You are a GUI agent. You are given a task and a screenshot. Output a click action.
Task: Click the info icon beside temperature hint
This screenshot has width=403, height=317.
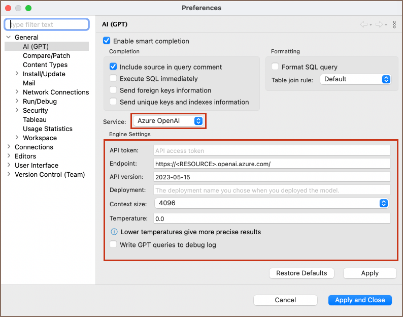114,232
